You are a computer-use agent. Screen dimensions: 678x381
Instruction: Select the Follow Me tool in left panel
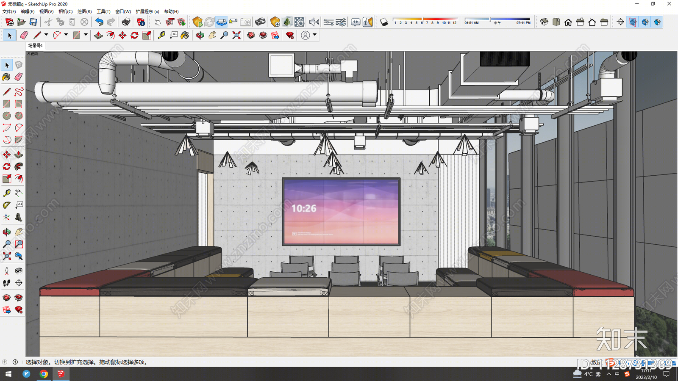click(x=19, y=166)
